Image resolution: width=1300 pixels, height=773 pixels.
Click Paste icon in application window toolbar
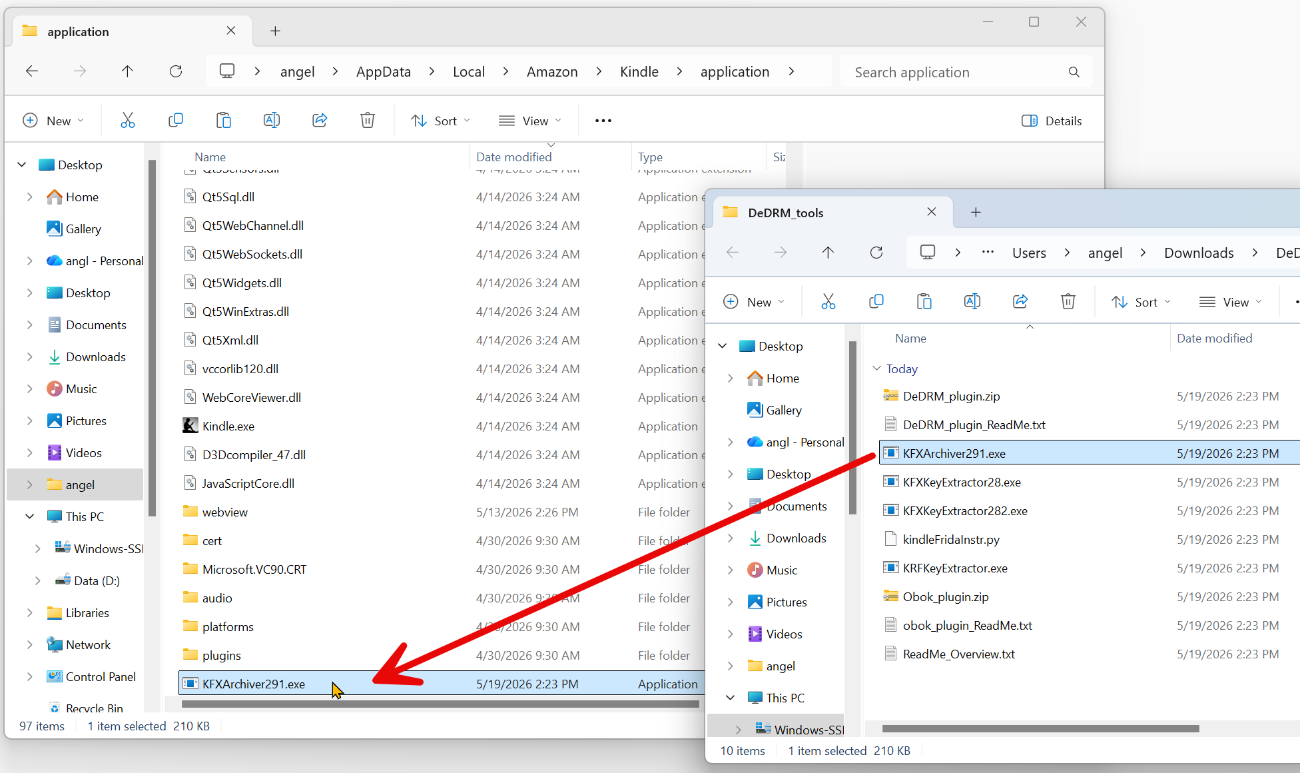223,121
